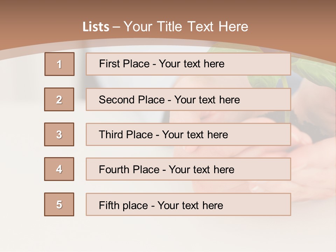Click 'Your Title Text Here' in heading
336x252 pixels.
pos(186,27)
